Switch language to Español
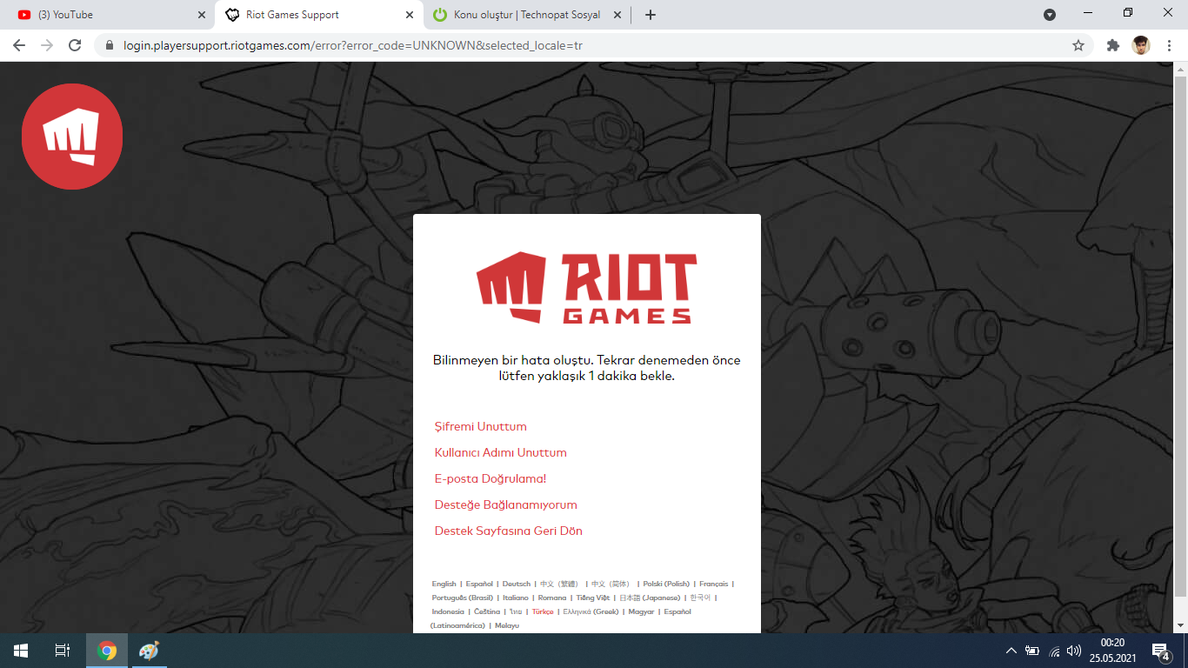This screenshot has width=1188, height=668. [x=479, y=584]
